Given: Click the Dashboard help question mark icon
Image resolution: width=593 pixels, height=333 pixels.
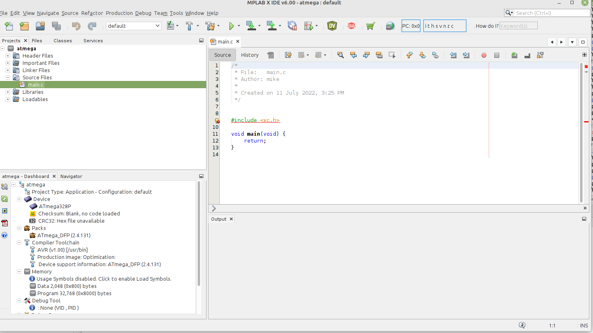Looking at the screenshot, I should [x=4, y=235].
